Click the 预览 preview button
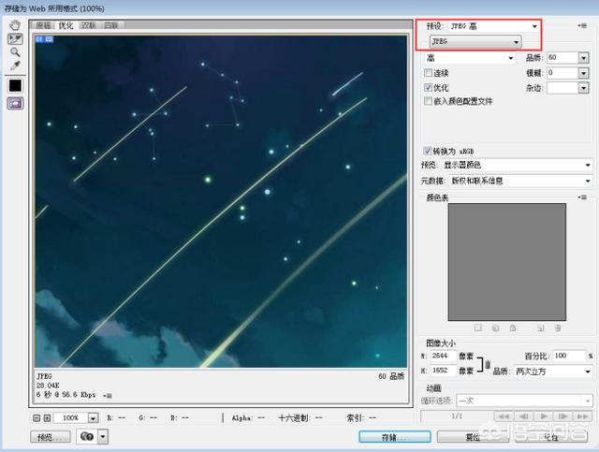 [51, 436]
